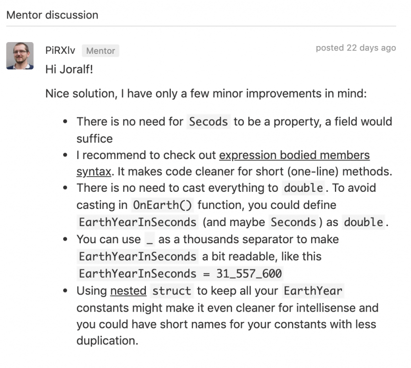Click the 'Nice solution' intro sentence
This screenshot has width=411, height=368.
(206, 93)
